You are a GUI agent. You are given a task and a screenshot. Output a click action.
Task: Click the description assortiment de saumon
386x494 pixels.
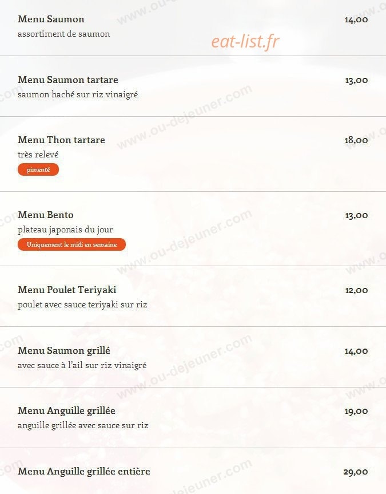pos(63,34)
